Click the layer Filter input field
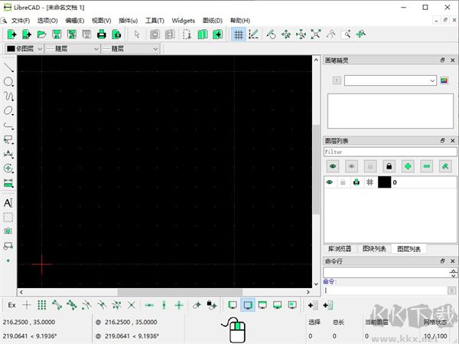 pos(390,152)
